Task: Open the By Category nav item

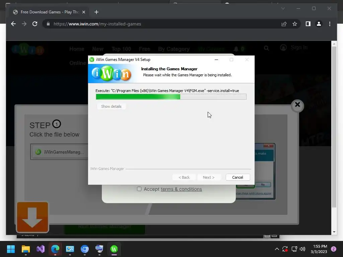Action: 174,49
